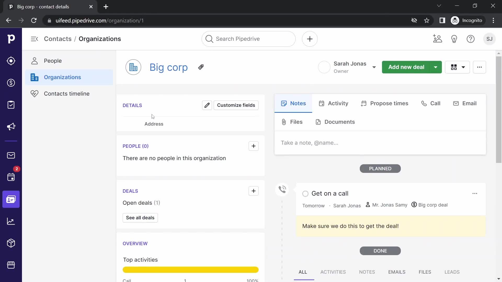Viewport: 502px width, 282px height.
Task: Toggle the activity completion circle checkbox
Action: point(305,193)
